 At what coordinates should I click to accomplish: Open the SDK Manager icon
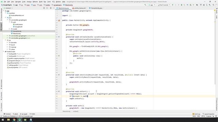click(210, 5)
